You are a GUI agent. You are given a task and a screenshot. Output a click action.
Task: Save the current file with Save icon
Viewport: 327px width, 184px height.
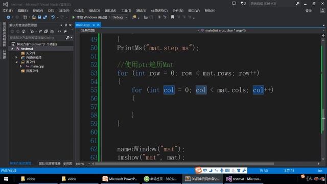click(x=39, y=17)
